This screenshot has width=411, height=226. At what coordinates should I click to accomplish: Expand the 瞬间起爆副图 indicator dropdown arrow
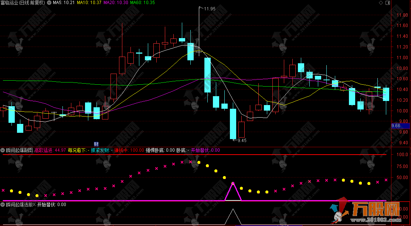click(3, 150)
